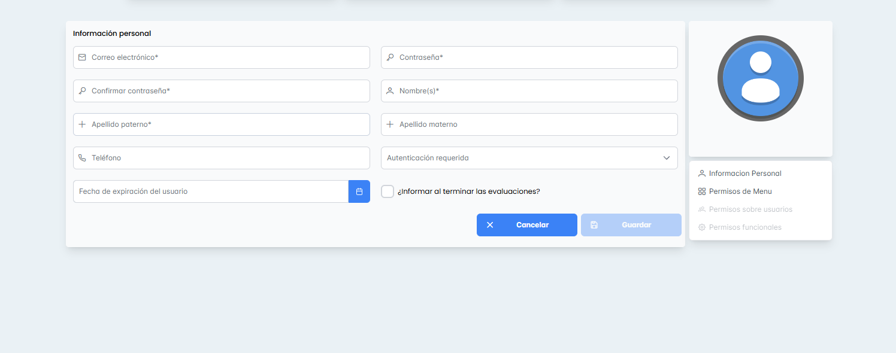Open the calendar date picker button
Viewport: 896px width, 353px height.
click(x=359, y=191)
